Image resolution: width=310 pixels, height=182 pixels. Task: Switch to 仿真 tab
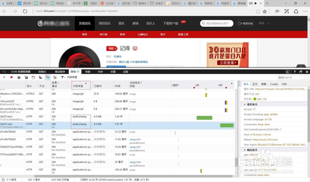[x=113, y=72]
